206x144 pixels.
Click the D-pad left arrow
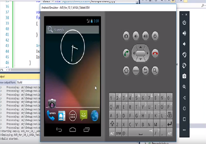[134, 53]
